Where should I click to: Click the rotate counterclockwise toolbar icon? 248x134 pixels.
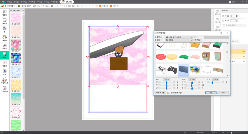click(69, 6)
